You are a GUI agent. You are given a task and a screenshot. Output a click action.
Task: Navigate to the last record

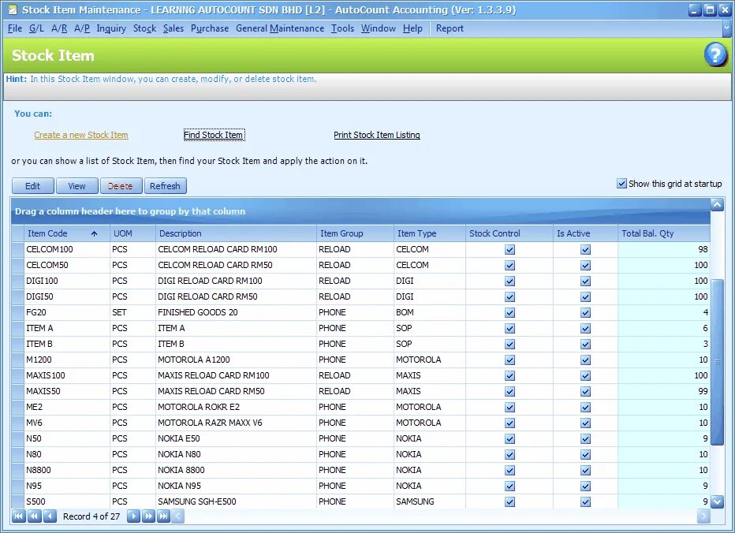point(162,517)
